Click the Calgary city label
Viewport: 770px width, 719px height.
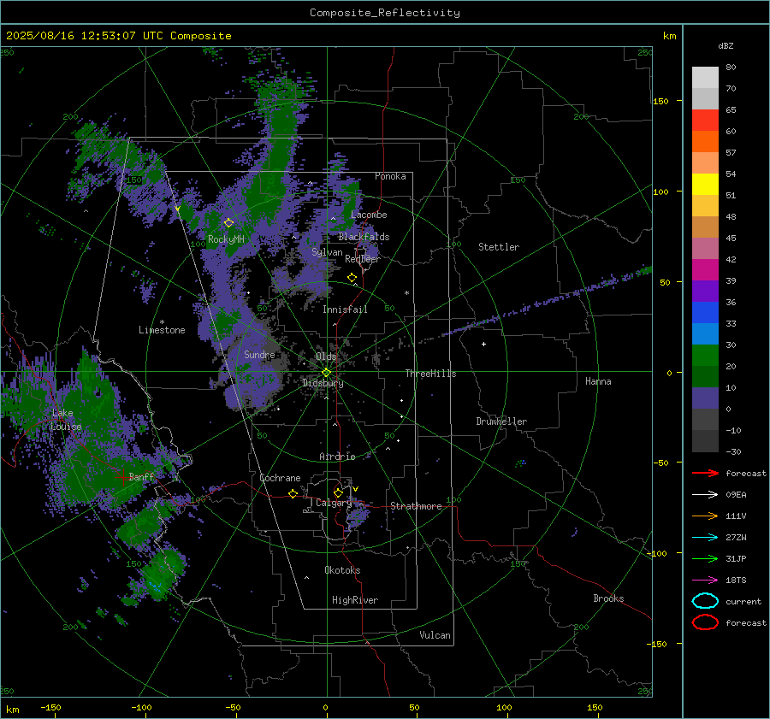point(334,503)
